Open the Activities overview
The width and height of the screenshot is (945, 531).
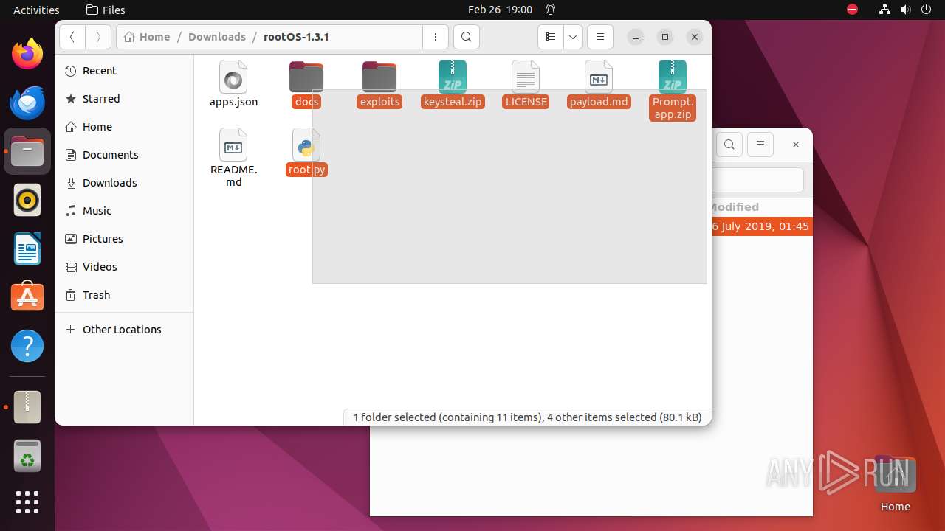point(36,10)
